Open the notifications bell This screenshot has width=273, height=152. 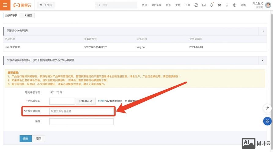click(x=211, y=5)
